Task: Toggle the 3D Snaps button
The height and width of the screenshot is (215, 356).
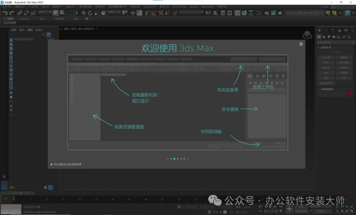Action: click(x=147, y=13)
